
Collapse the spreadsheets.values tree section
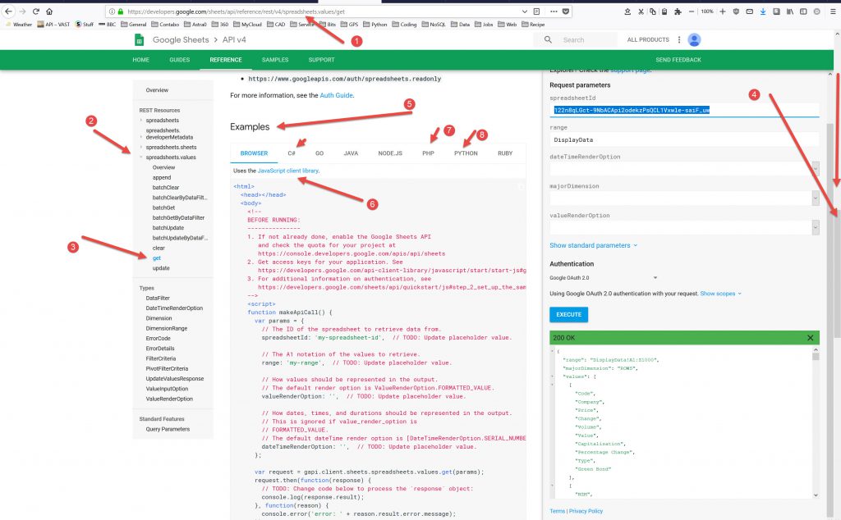(x=140, y=157)
